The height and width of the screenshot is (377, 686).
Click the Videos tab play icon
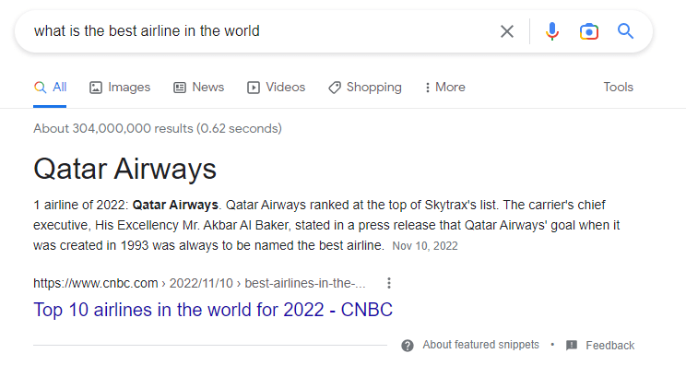click(x=254, y=88)
